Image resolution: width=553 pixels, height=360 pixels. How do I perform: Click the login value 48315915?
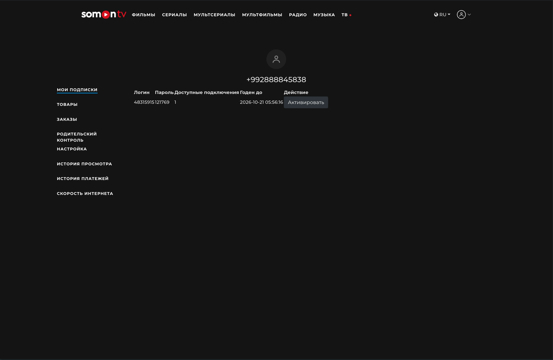click(144, 102)
